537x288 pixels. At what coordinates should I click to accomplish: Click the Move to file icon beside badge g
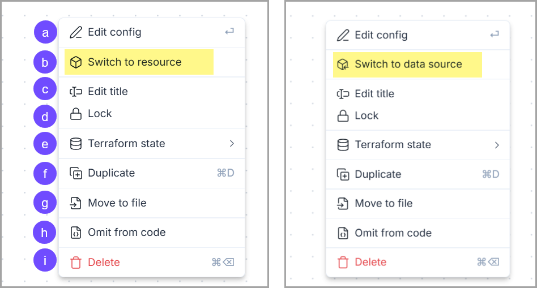[76, 203]
